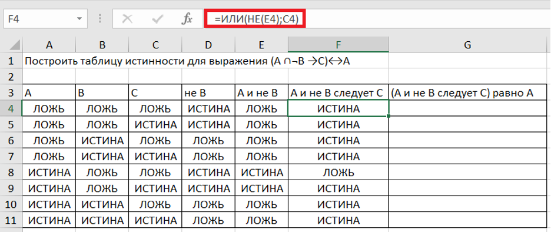This screenshot has height=232, width=551.
Task: Select column G header
Action: click(468, 45)
